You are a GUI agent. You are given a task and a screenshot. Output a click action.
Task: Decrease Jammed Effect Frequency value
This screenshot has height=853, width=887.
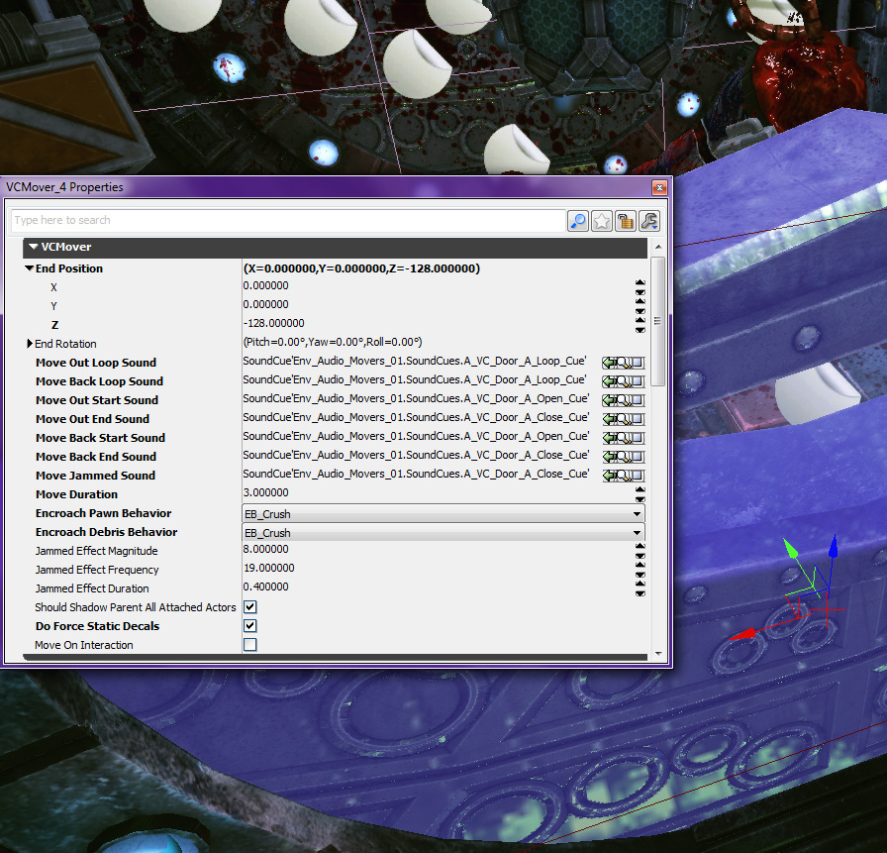pos(640,575)
